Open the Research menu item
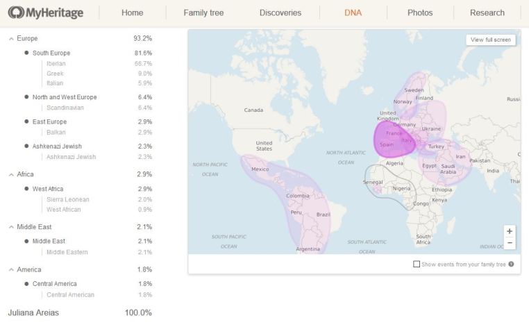 click(487, 12)
